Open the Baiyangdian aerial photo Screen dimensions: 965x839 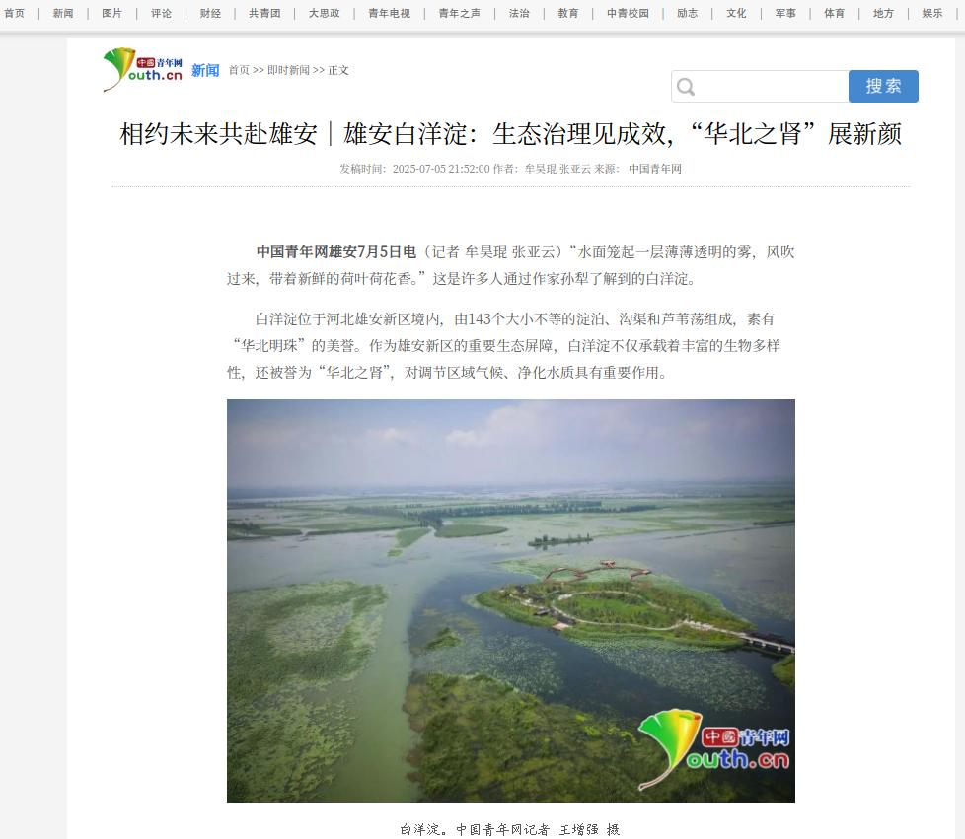coord(511,600)
